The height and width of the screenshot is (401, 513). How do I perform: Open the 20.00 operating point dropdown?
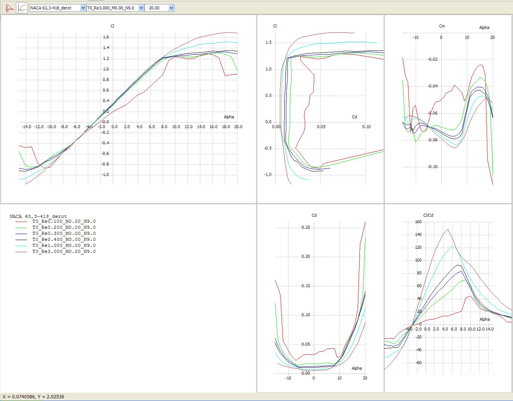[171, 8]
